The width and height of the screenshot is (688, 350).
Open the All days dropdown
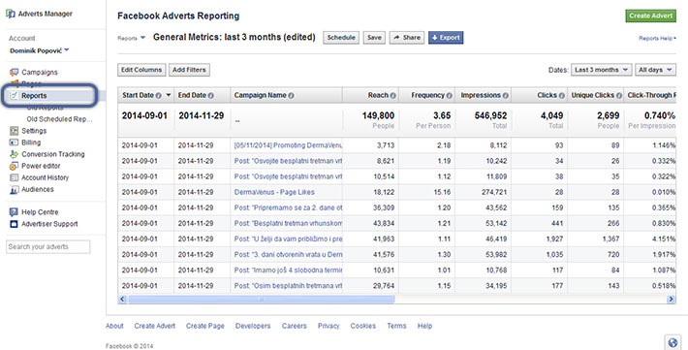655,70
